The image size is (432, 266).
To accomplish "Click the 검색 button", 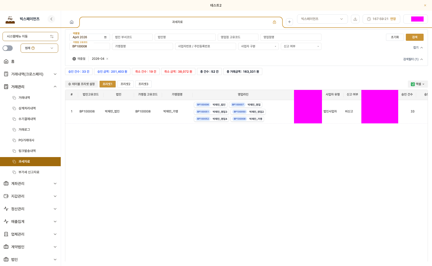I will coord(415,37).
